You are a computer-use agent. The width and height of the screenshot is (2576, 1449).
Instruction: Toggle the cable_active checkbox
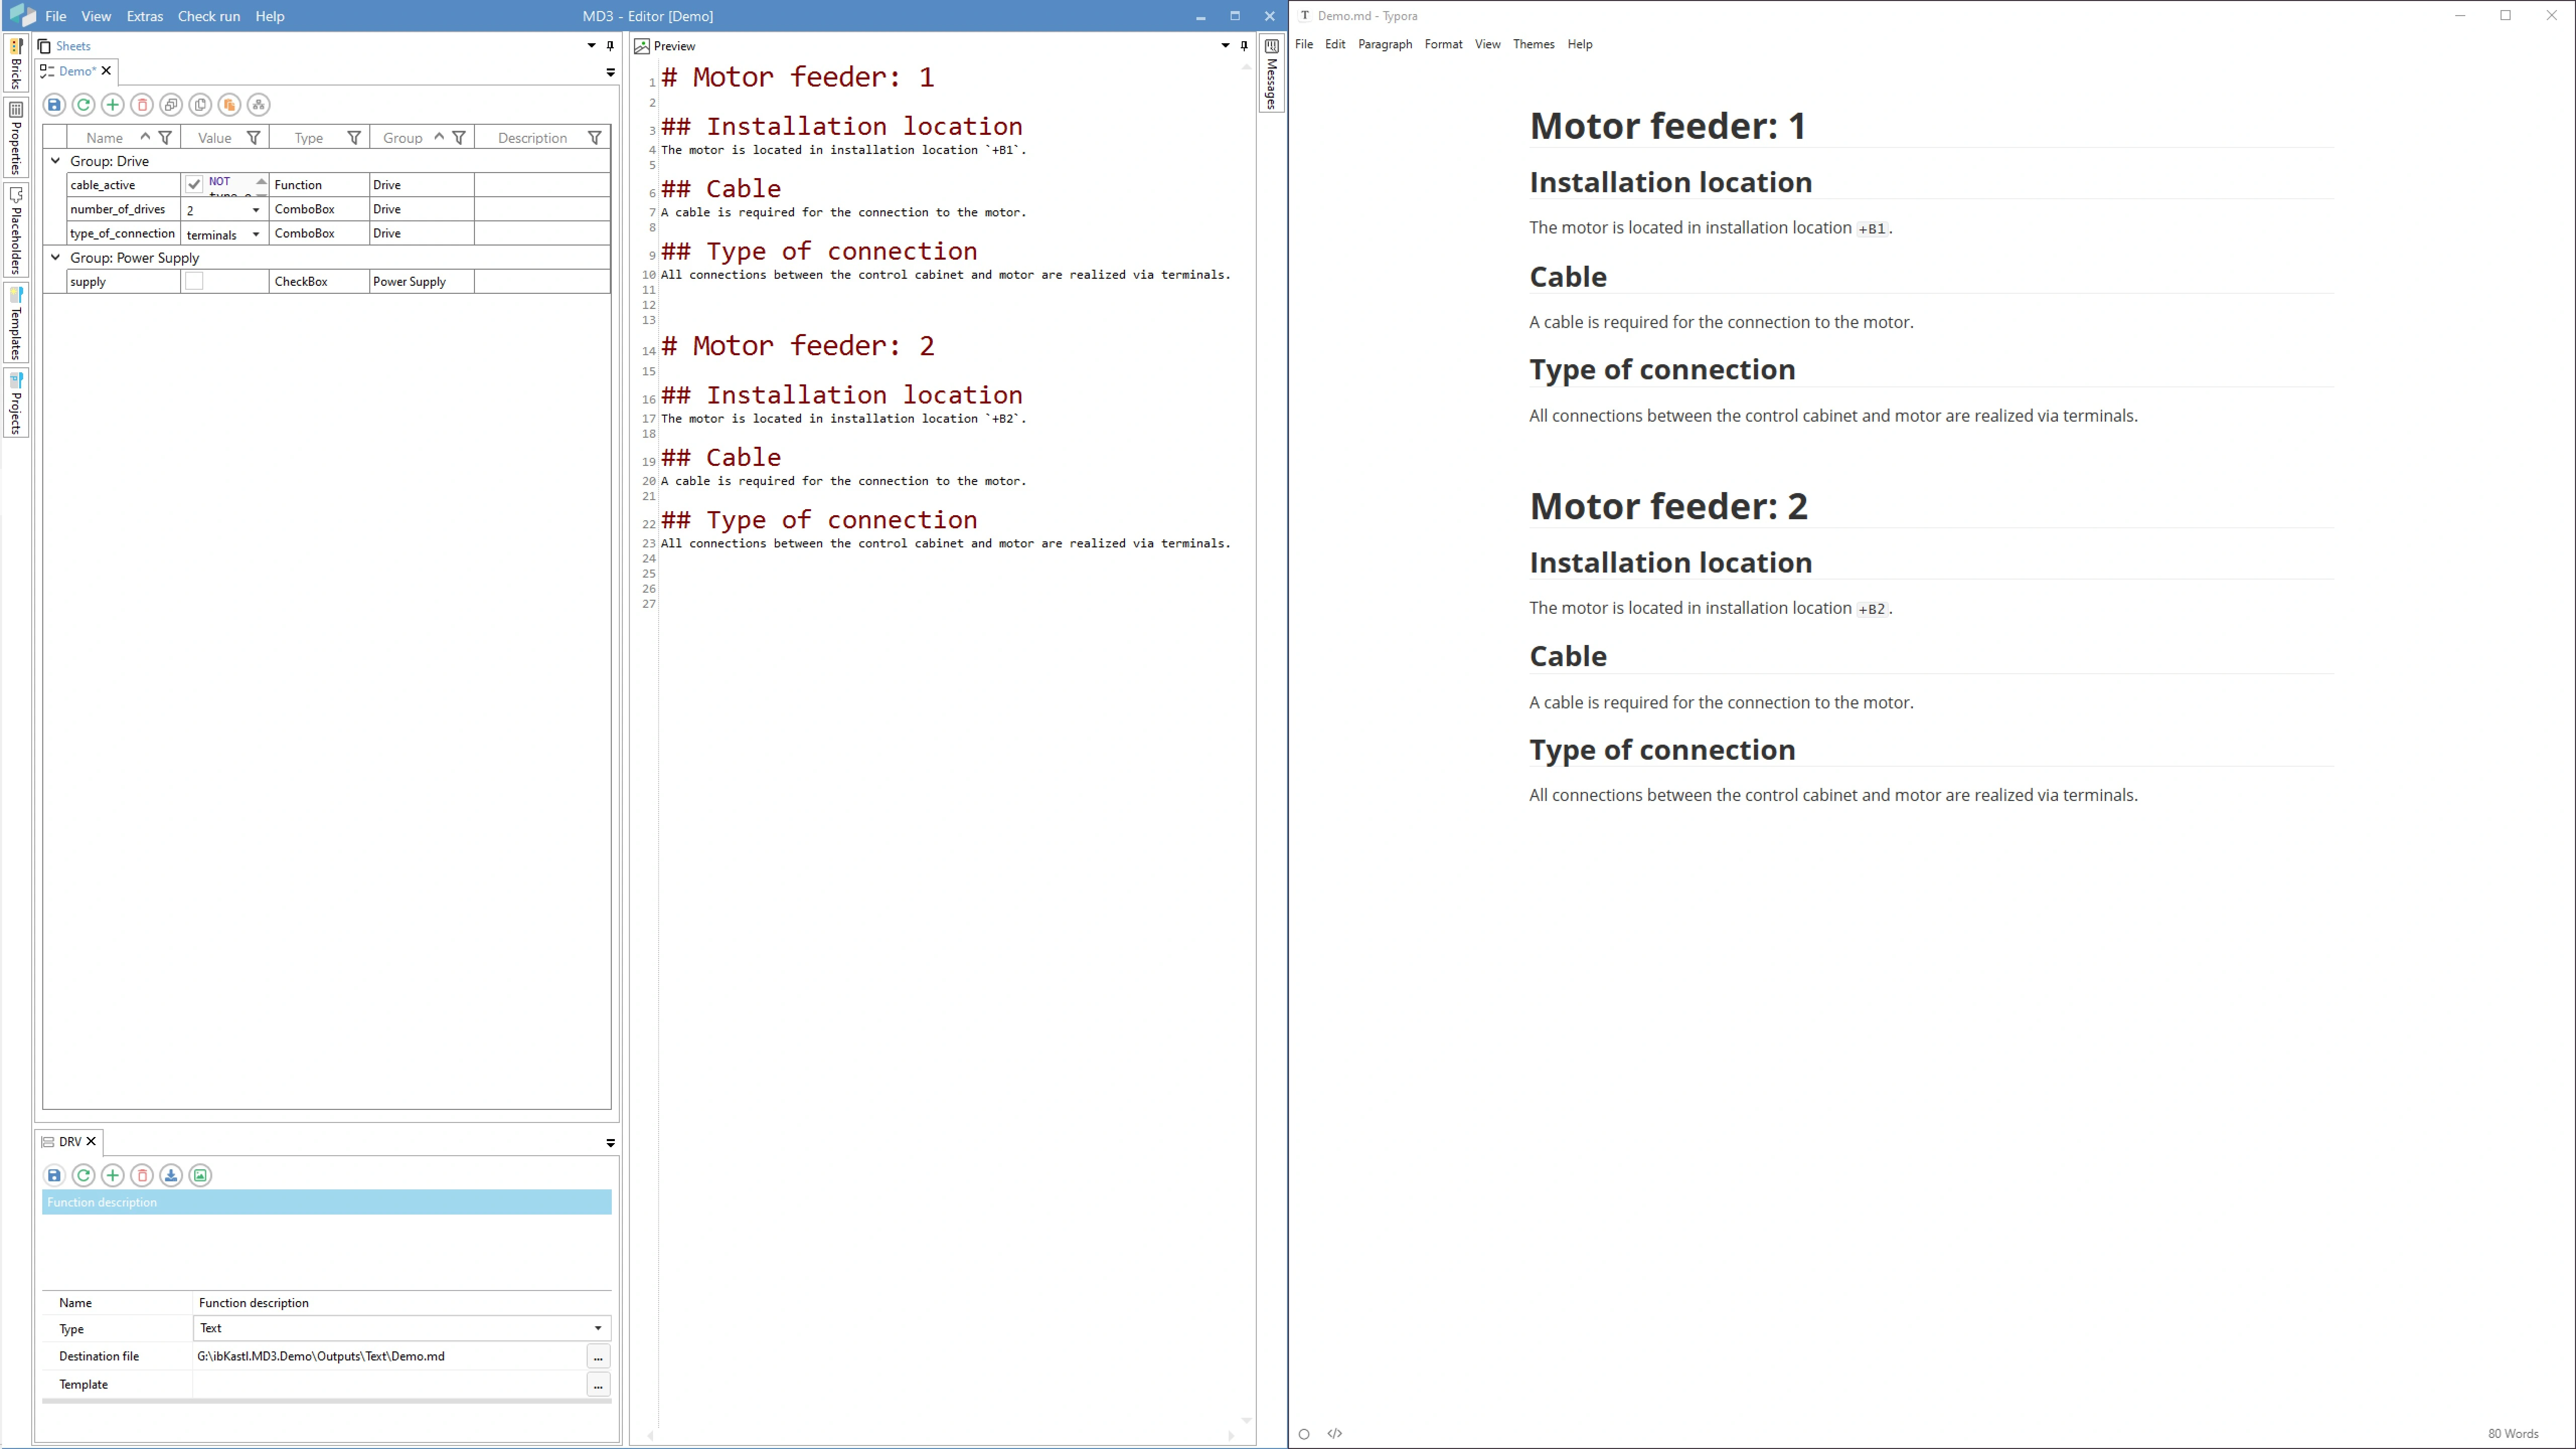click(x=193, y=184)
